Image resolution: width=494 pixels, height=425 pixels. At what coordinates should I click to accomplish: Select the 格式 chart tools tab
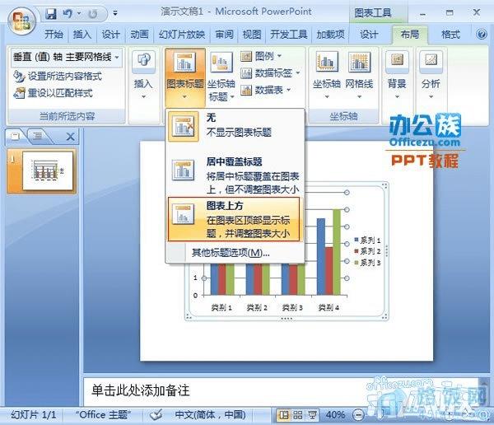[450, 34]
